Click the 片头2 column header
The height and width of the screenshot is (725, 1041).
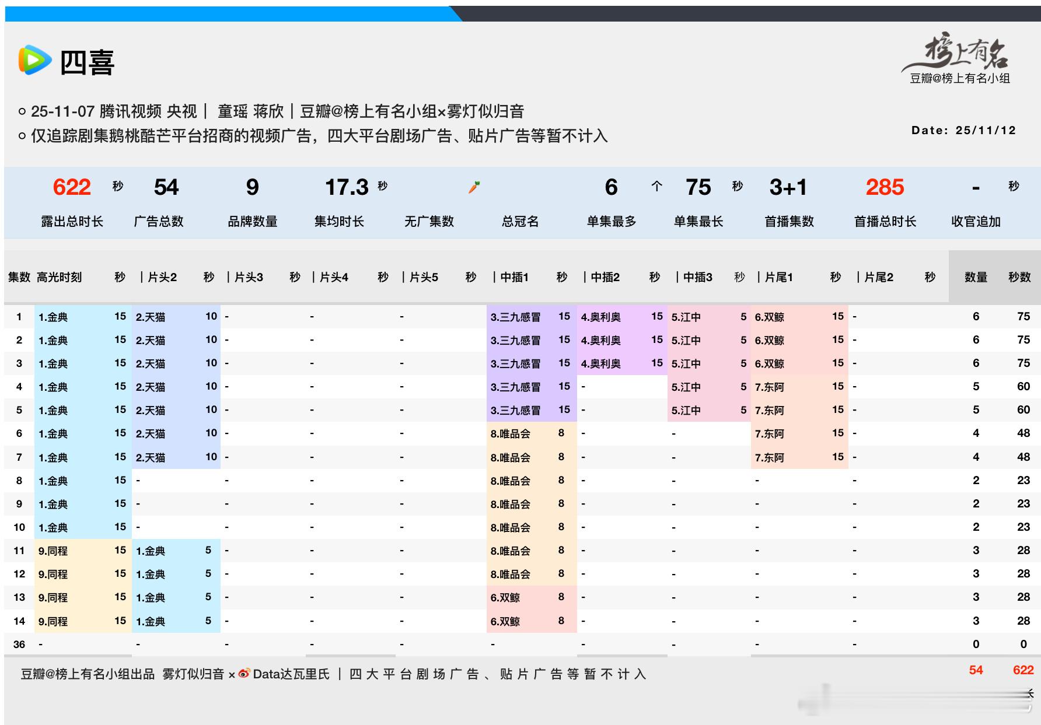coord(162,277)
